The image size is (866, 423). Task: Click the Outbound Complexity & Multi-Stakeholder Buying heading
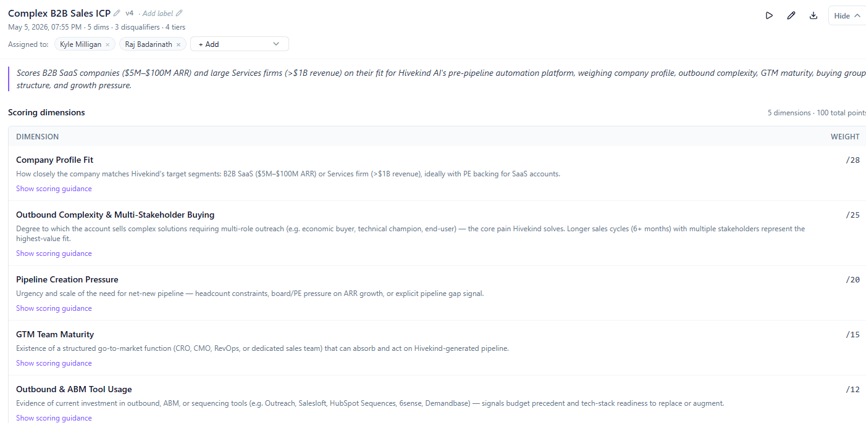115,215
